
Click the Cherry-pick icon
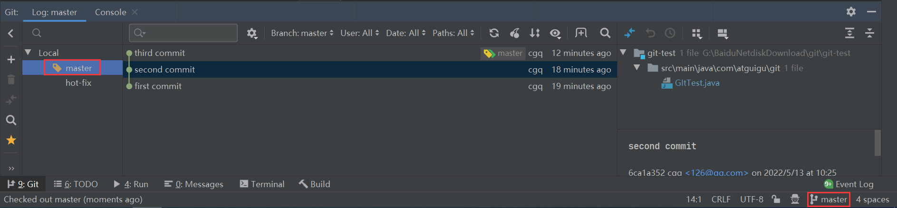point(514,33)
